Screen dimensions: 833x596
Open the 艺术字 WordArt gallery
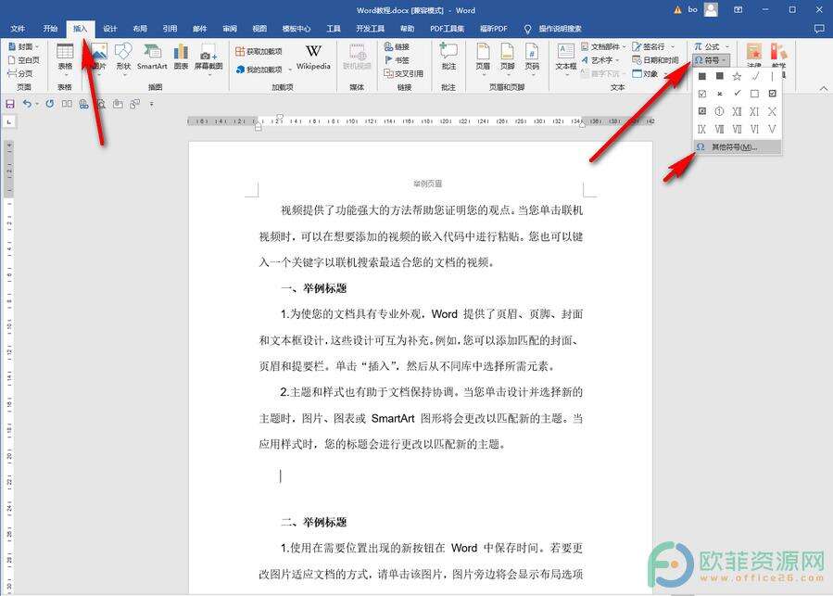[600, 60]
